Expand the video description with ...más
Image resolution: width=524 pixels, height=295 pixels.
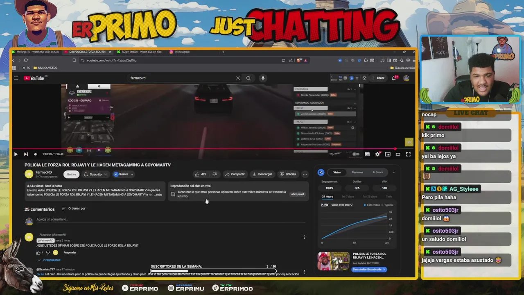click(x=158, y=195)
